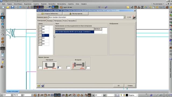
Task: Undo the last action with the arrow icon
Action: pyautogui.click(x=20, y=7)
